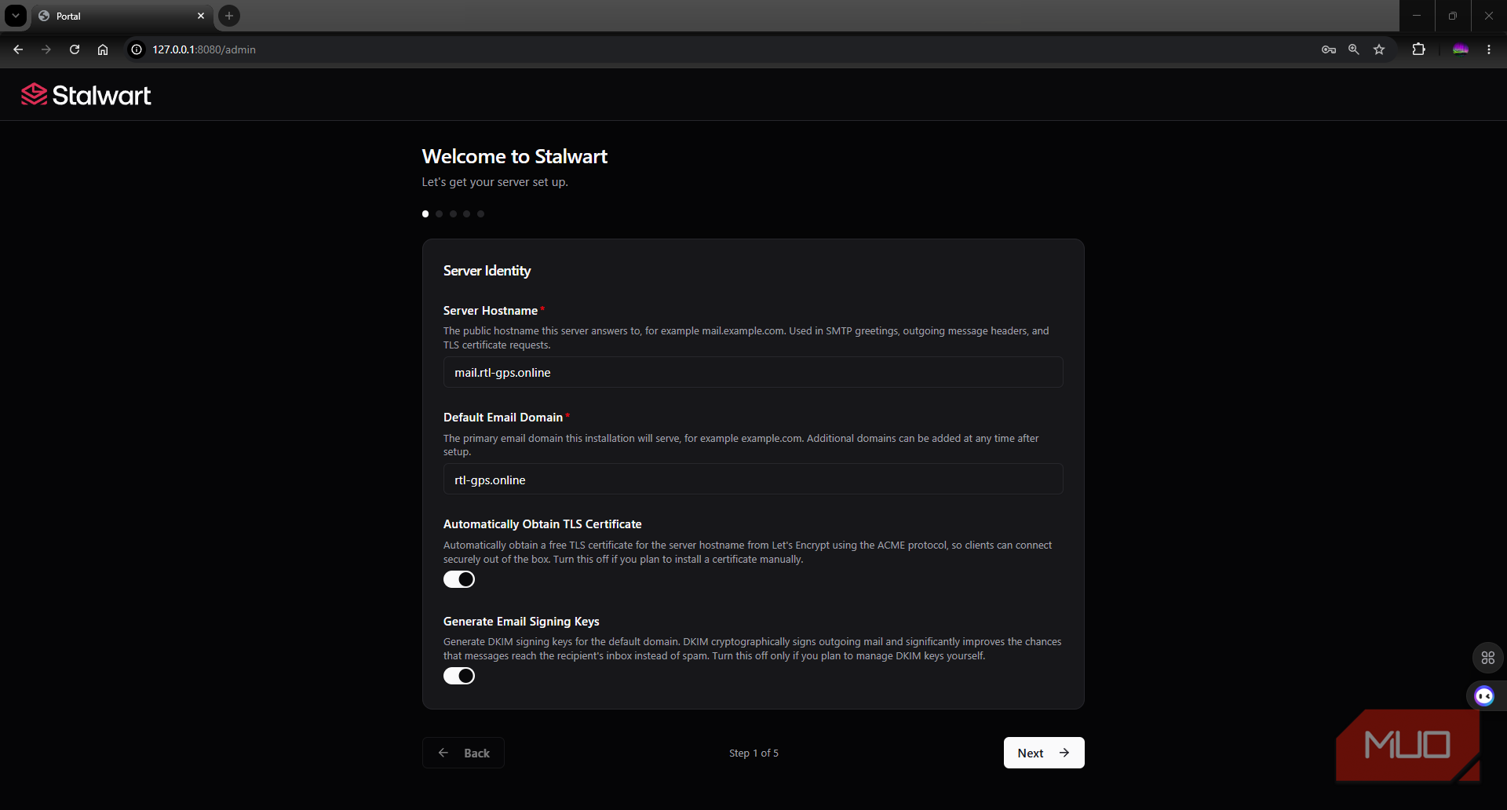The height and width of the screenshot is (810, 1507).
Task: Restore down the browser window
Action: [x=1453, y=16]
